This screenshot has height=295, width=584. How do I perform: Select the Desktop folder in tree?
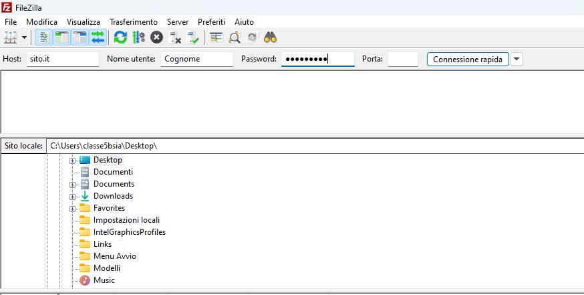[108, 160]
